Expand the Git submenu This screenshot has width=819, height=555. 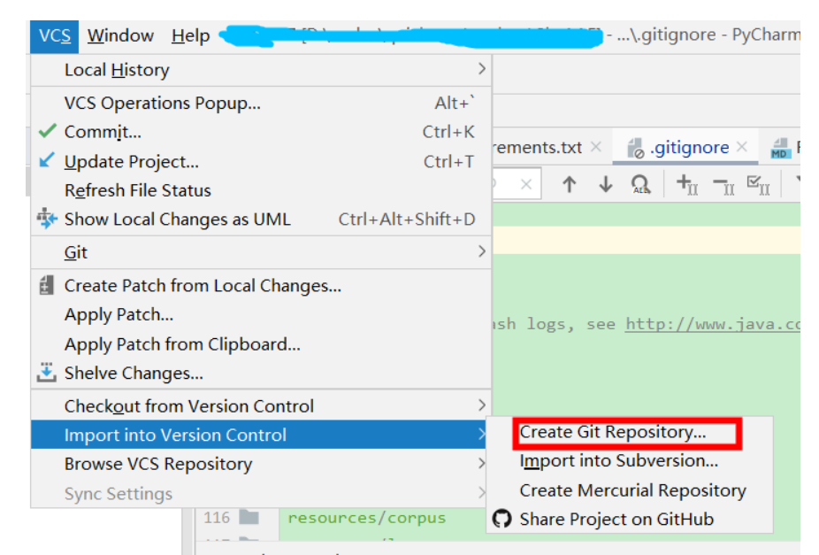tap(261, 252)
